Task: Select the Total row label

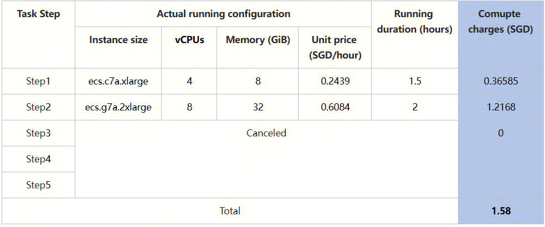Action: click(230, 211)
